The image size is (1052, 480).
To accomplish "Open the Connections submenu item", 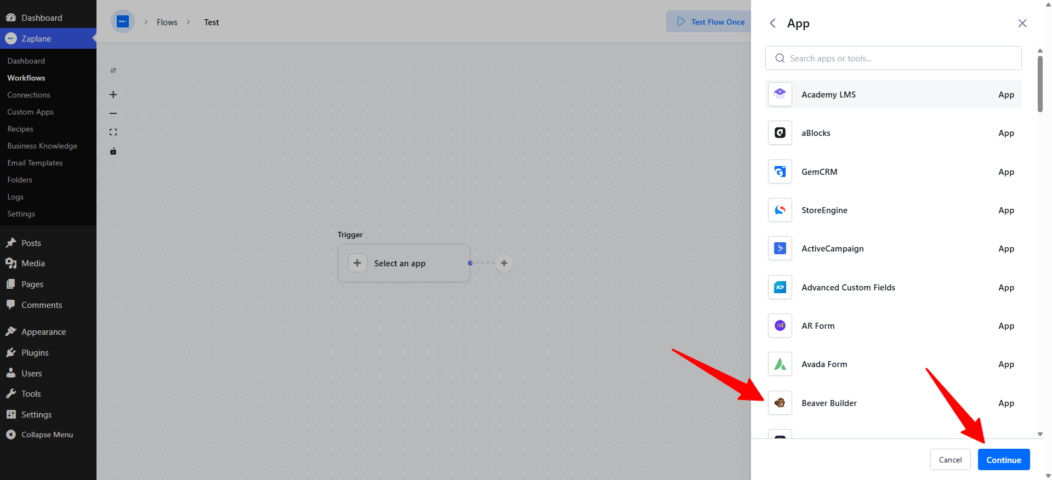I will coord(29,95).
